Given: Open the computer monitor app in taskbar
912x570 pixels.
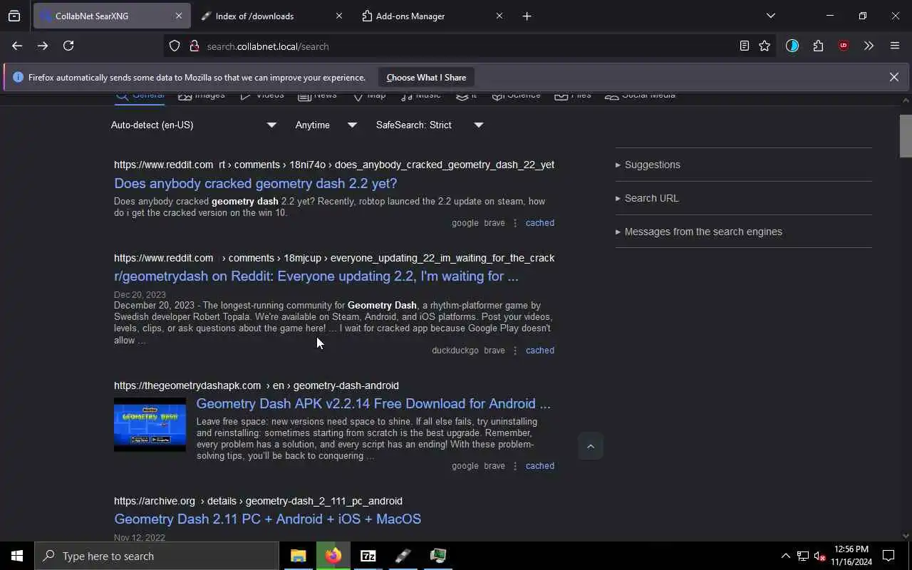Looking at the screenshot, I should click(x=437, y=556).
